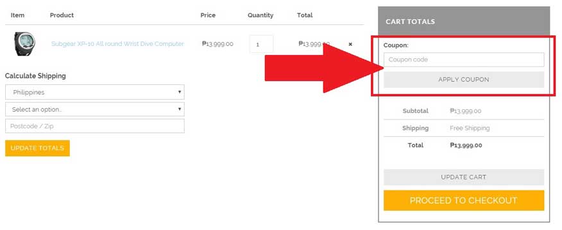Expand the Philippines country dropdown

point(95,92)
